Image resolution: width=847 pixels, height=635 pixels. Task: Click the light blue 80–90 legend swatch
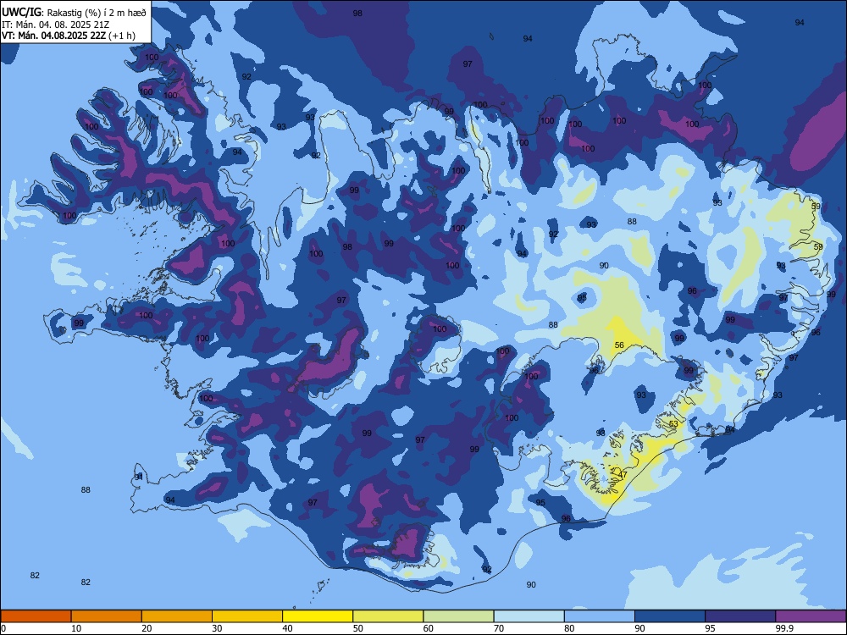pos(600,616)
